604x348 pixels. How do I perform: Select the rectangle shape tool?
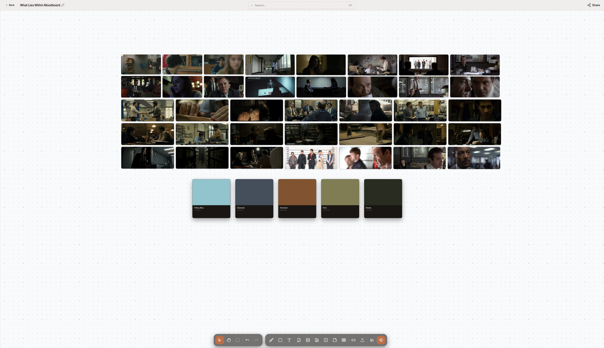tap(280, 340)
